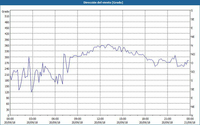The width and height of the screenshot is (200, 125).
Task: Click the 09:00 time label on x-axis
Action: pos(77,119)
